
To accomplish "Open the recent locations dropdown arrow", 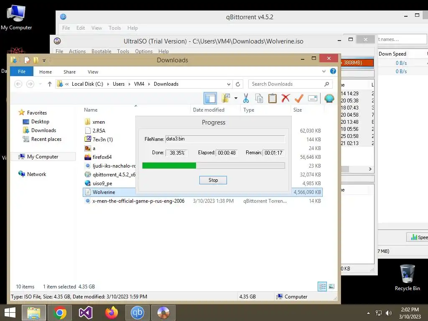I will tap(40, 84).
